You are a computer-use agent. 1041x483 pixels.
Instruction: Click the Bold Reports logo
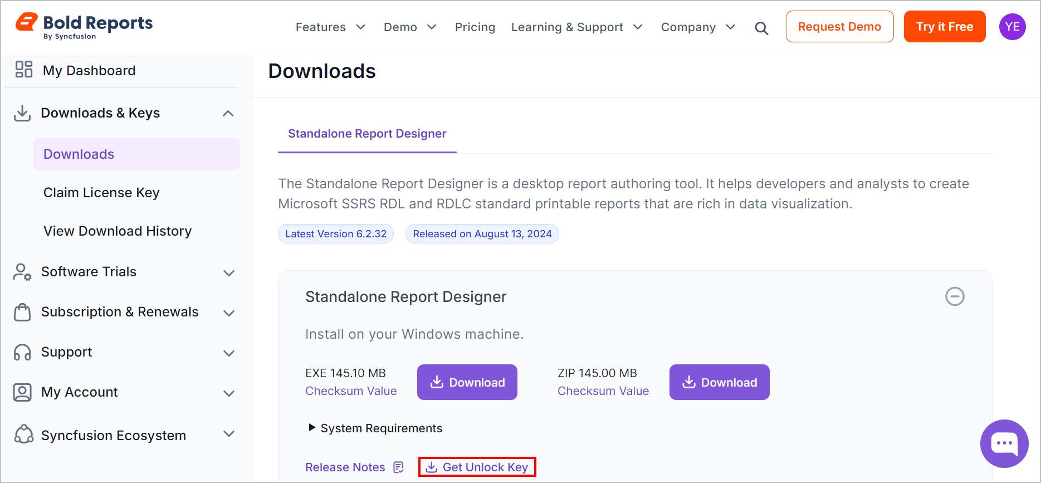(84, 26)
